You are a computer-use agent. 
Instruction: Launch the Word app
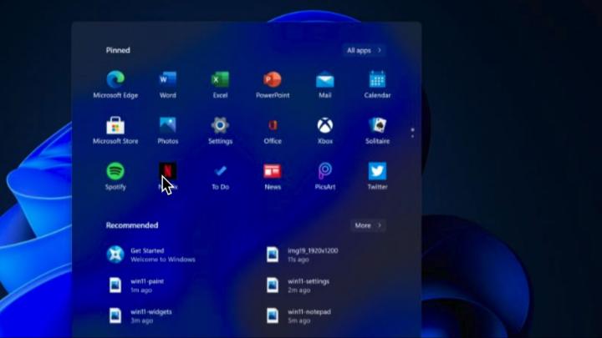pyautogui.click(x=168, y=84)
